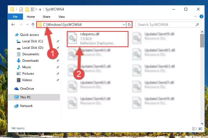
Task: Open Local Disk (C:) in sidebar
Action: (x=33, y=41)
